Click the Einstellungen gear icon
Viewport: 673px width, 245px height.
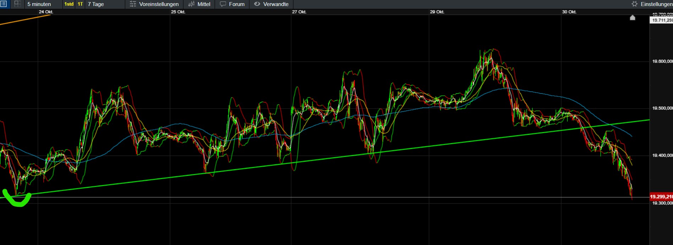[634, 4]
